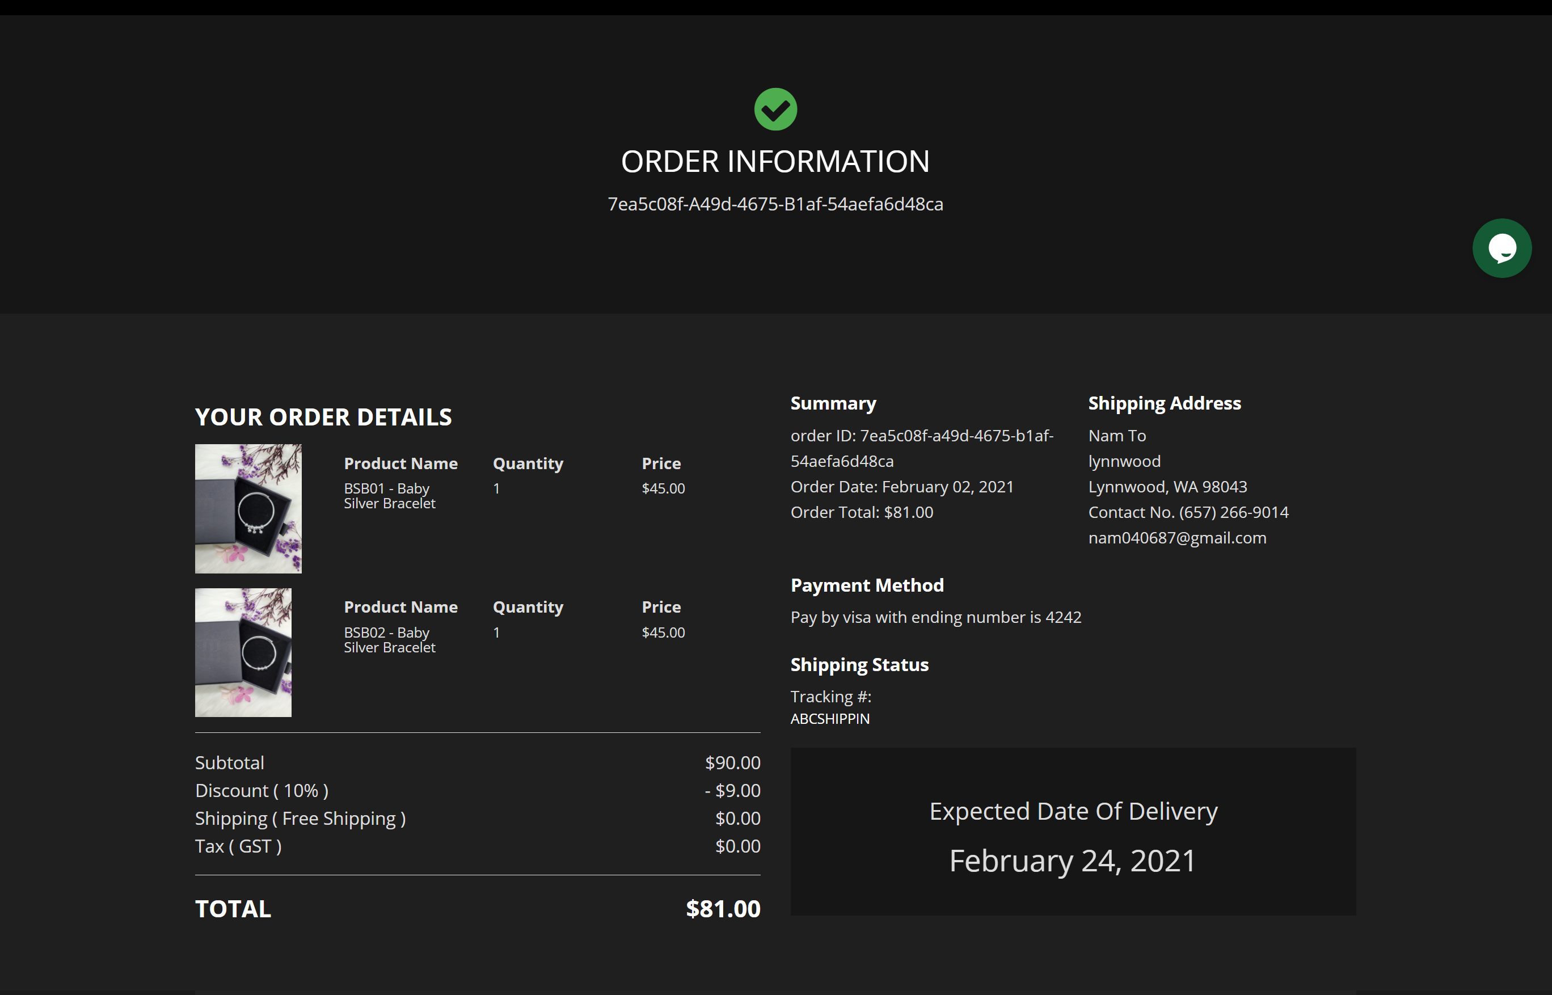The image size is (1552, 995).
Task: Click the February 24, 2021 delivery date
Action: pos(1073,861)
